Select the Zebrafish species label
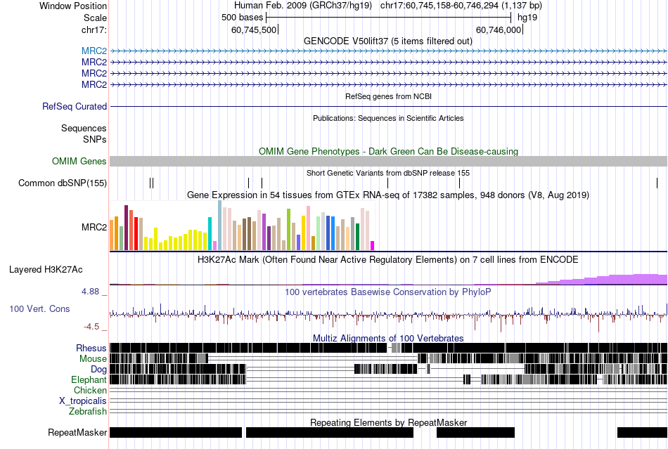This screenshot has width=668, height=449. click(x=88, y=412)
